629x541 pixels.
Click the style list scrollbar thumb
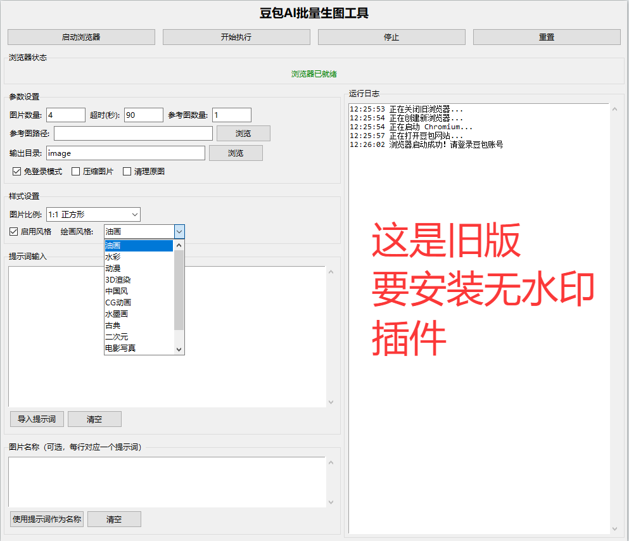(179, 290)
